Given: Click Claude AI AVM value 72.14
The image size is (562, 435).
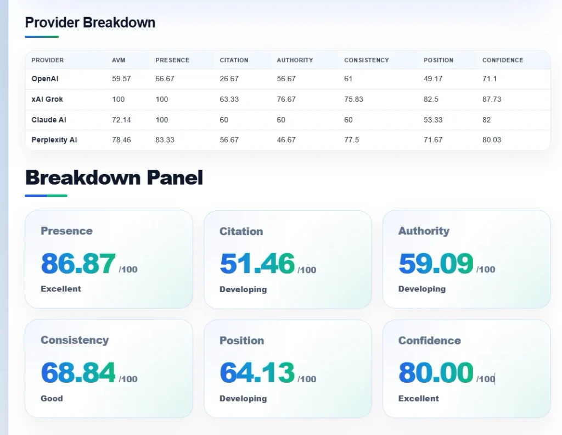Looking at the screenshot, I should (x=121, y=120).
